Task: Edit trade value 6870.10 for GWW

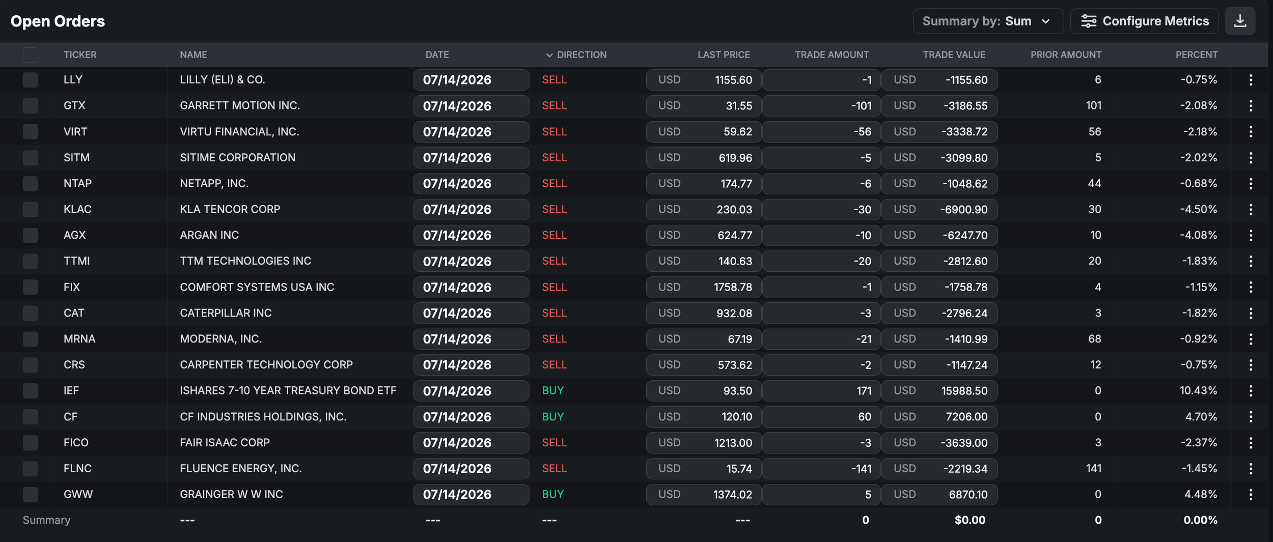Action: pyautogui.click(x=939, y=494)
